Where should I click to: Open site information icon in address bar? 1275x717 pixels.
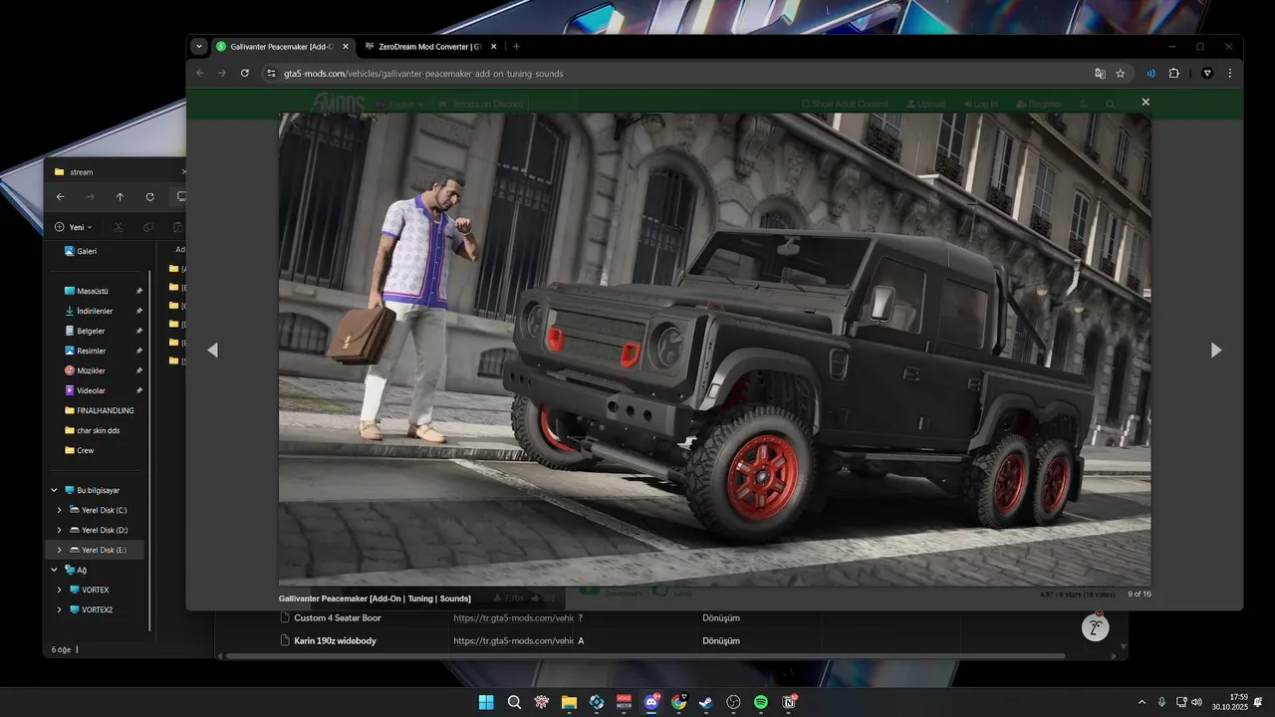tap(271, 73)
